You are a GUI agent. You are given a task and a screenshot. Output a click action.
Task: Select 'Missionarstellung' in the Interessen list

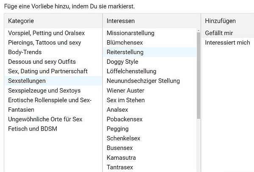click(130, 33)
